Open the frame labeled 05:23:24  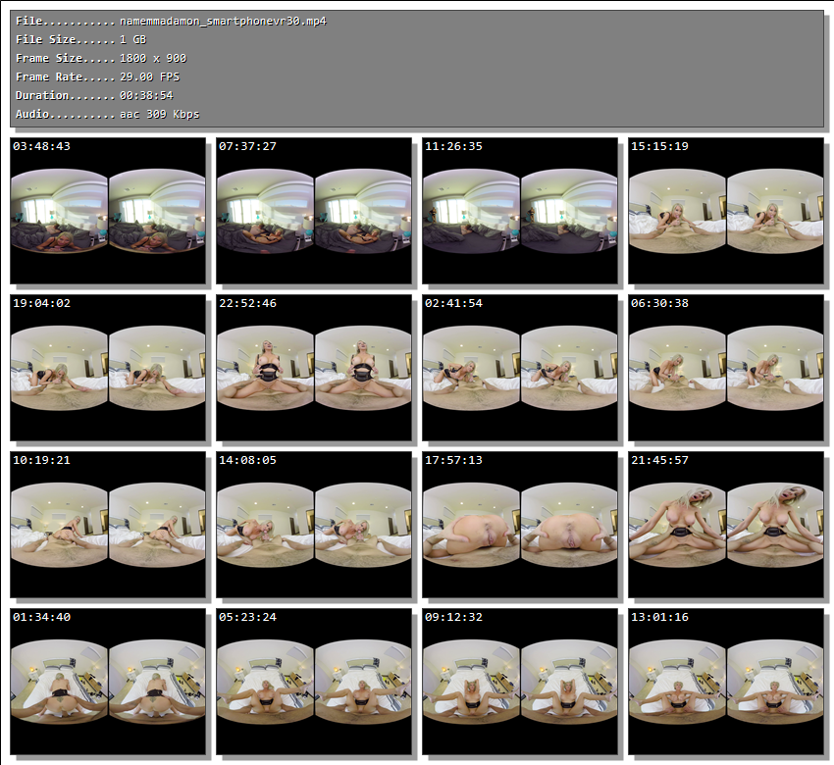(x=314, y=682)
